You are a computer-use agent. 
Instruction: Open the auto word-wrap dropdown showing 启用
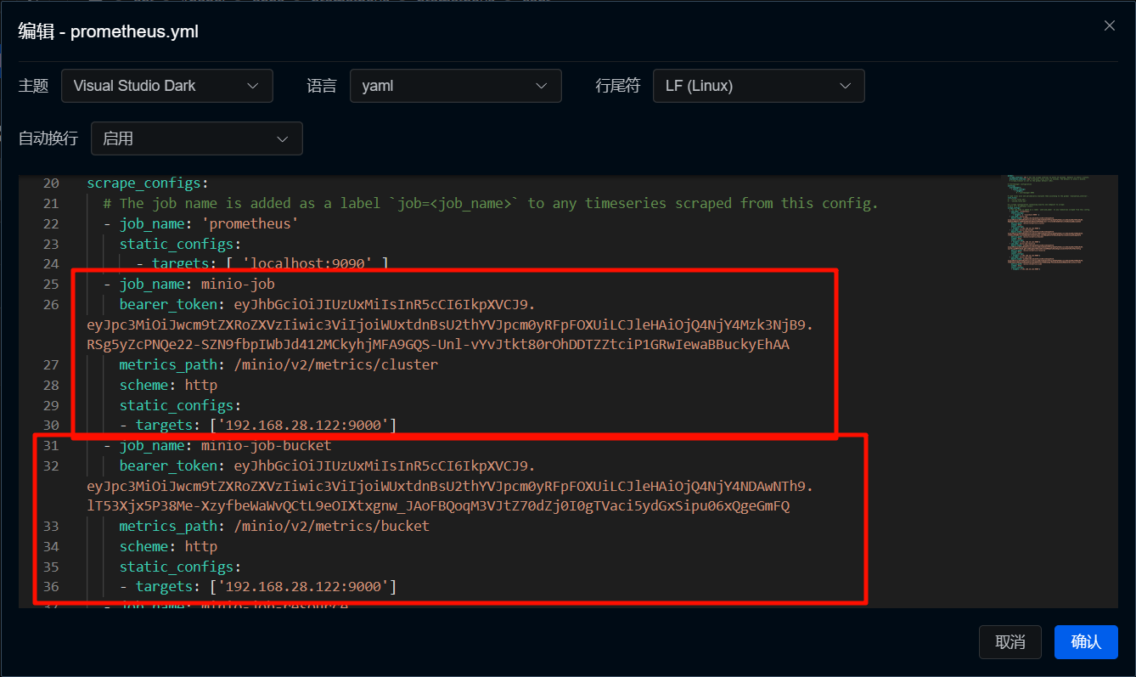(x=196, y=138)
